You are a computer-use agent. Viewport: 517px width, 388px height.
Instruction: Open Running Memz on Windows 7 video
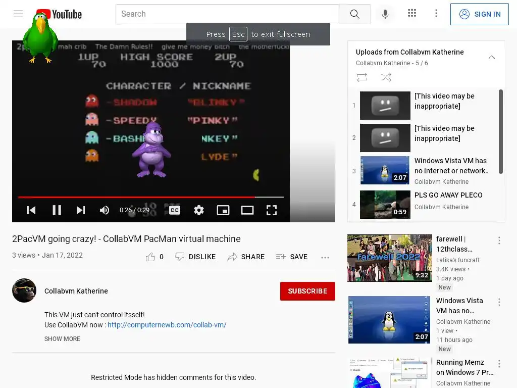click(464, 367)
